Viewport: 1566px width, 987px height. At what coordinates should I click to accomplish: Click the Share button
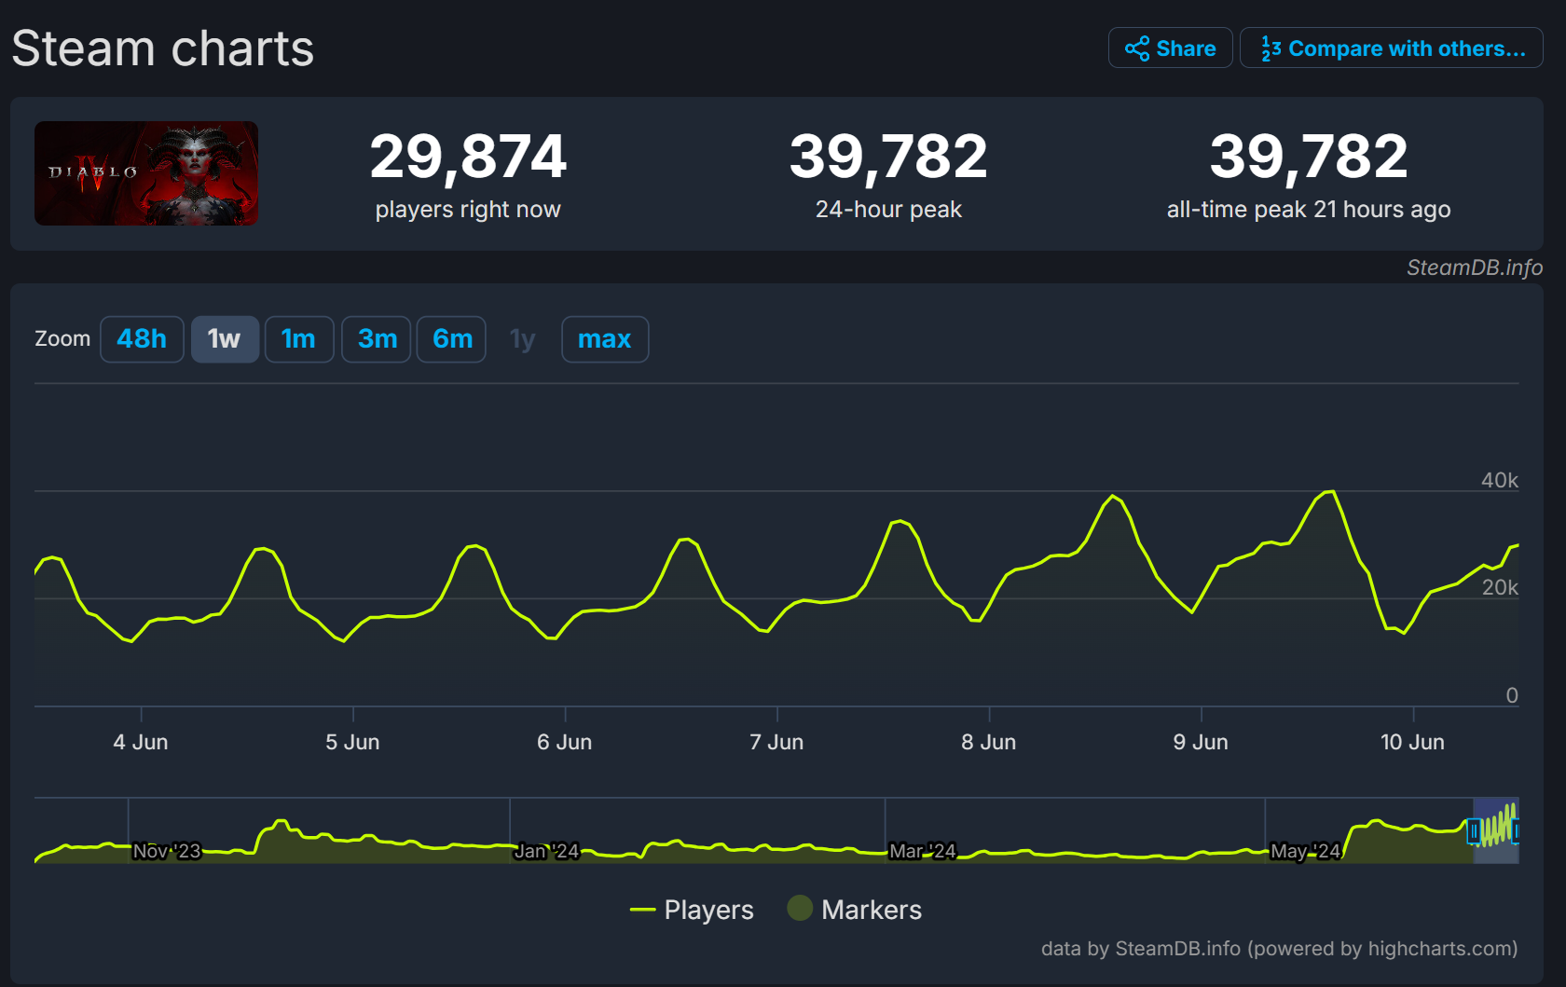click(1170, 48)
